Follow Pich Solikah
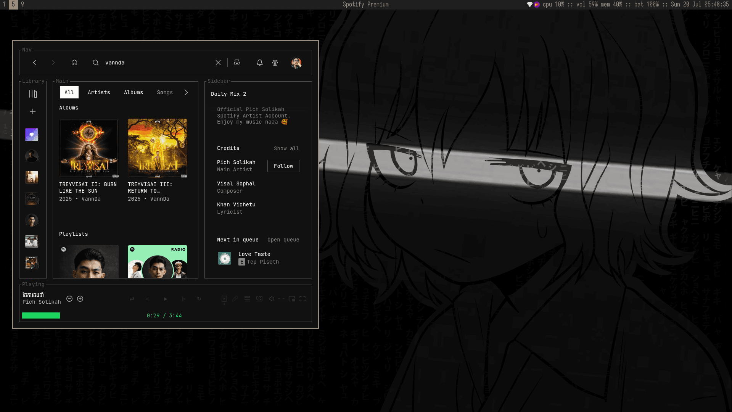This screenshot has height=412, width=732. tap(283, 166)
